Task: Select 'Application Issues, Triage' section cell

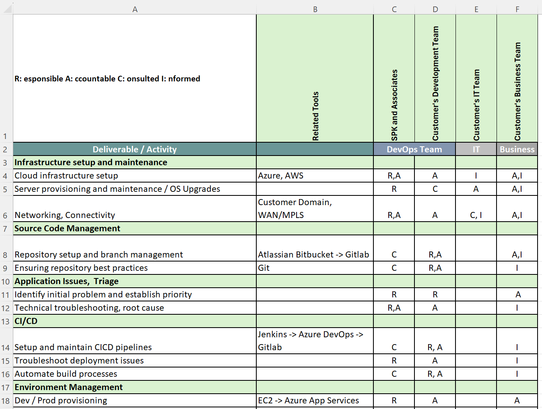Action: click(x=135, y=281)
